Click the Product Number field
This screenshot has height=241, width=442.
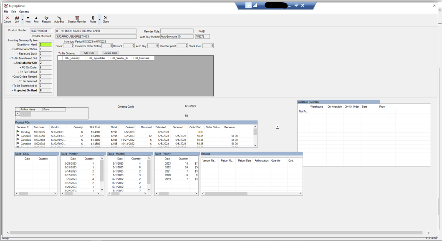click(x=41, y=31)
